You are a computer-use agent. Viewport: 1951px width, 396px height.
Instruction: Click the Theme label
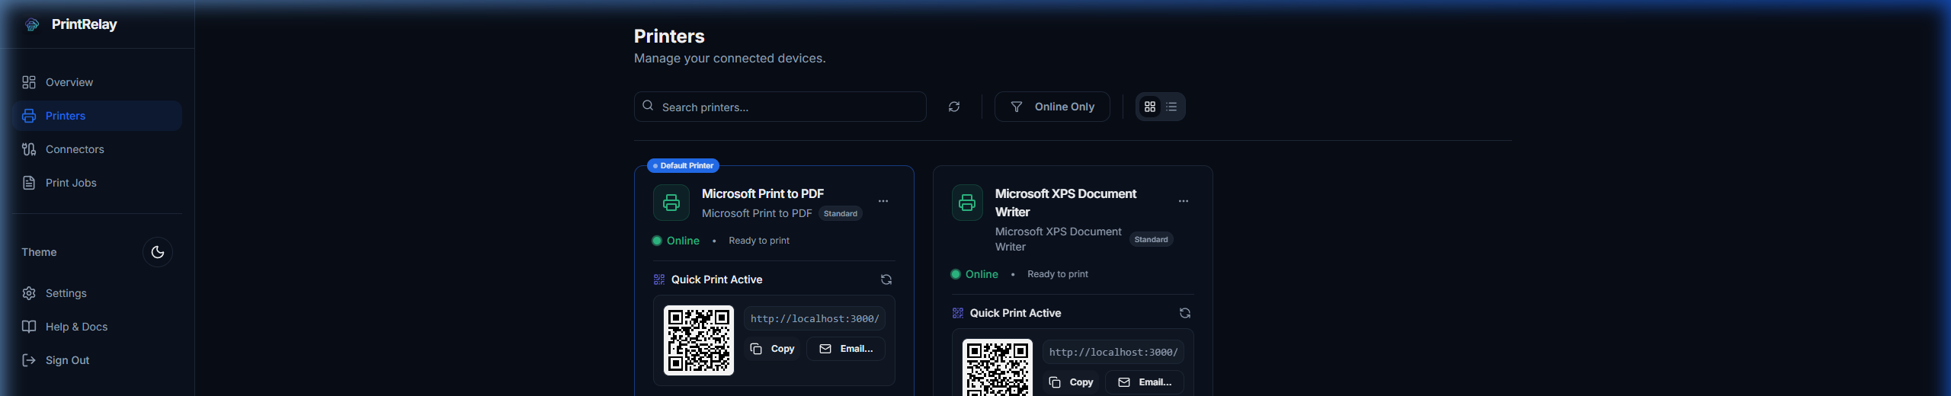coord(39,252)
